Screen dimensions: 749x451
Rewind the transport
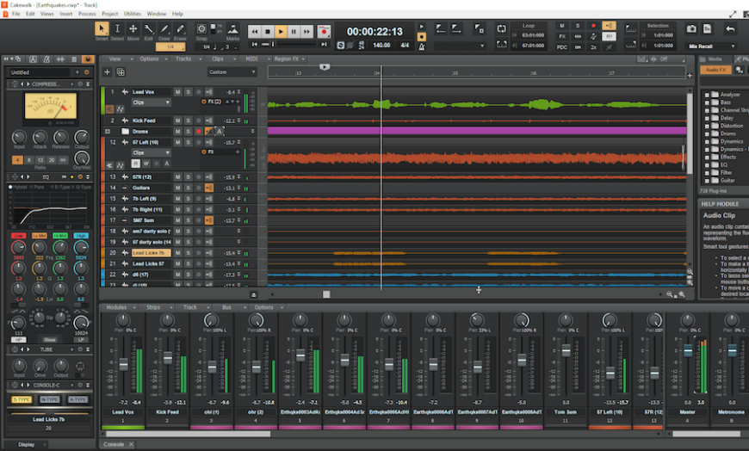click(255, 32)
